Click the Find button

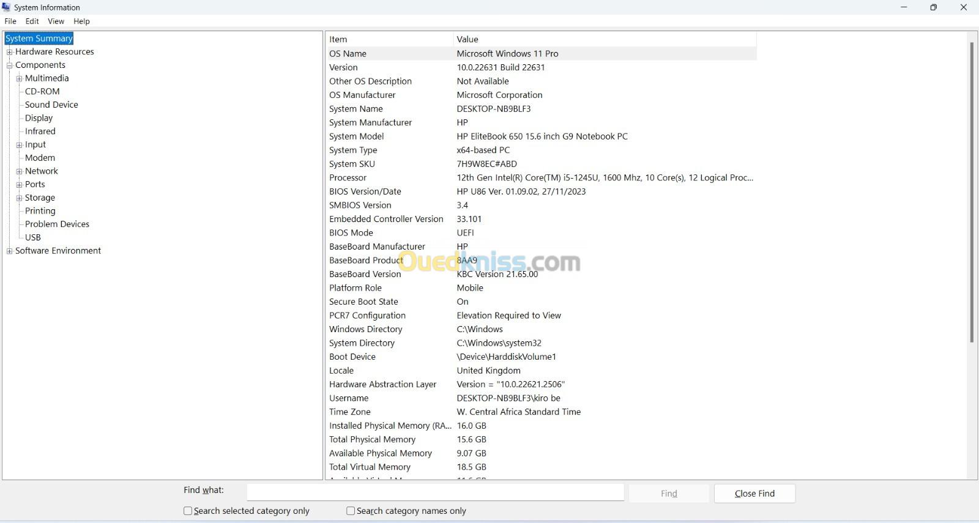coord(669,494)
